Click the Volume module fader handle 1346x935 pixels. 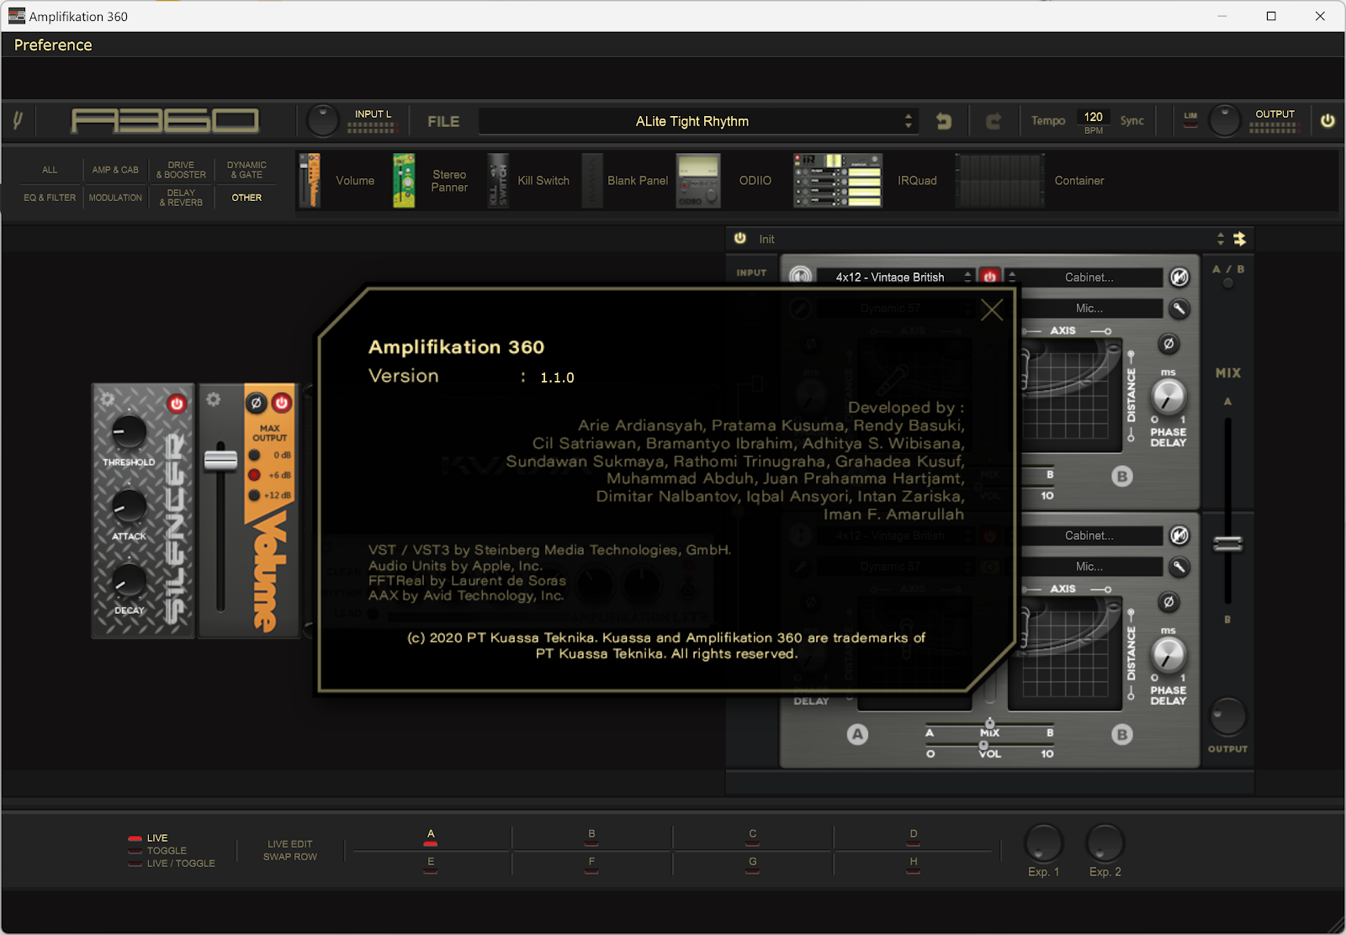pos(220,460)
